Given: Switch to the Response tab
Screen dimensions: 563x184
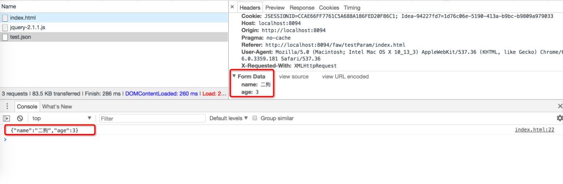Looking at the screenshot, I should pos(302,7).
